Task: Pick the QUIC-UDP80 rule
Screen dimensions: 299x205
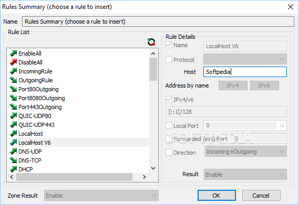Action: coord(35,116)
